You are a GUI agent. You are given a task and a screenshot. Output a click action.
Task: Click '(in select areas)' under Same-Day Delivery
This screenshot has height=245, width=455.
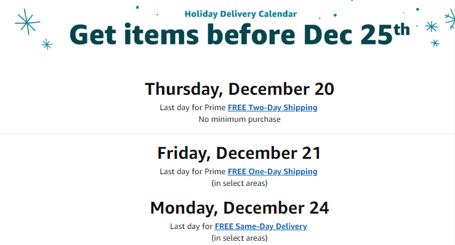240,238
